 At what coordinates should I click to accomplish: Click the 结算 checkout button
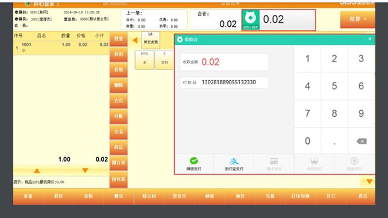357,19
